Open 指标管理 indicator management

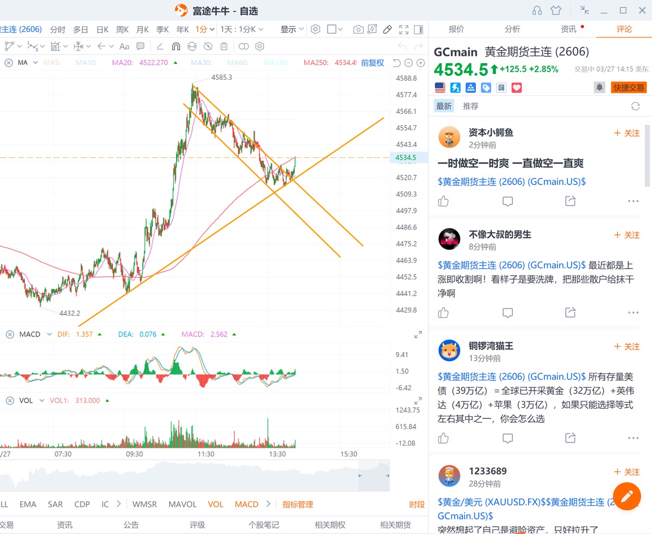[x=298, y=504]
